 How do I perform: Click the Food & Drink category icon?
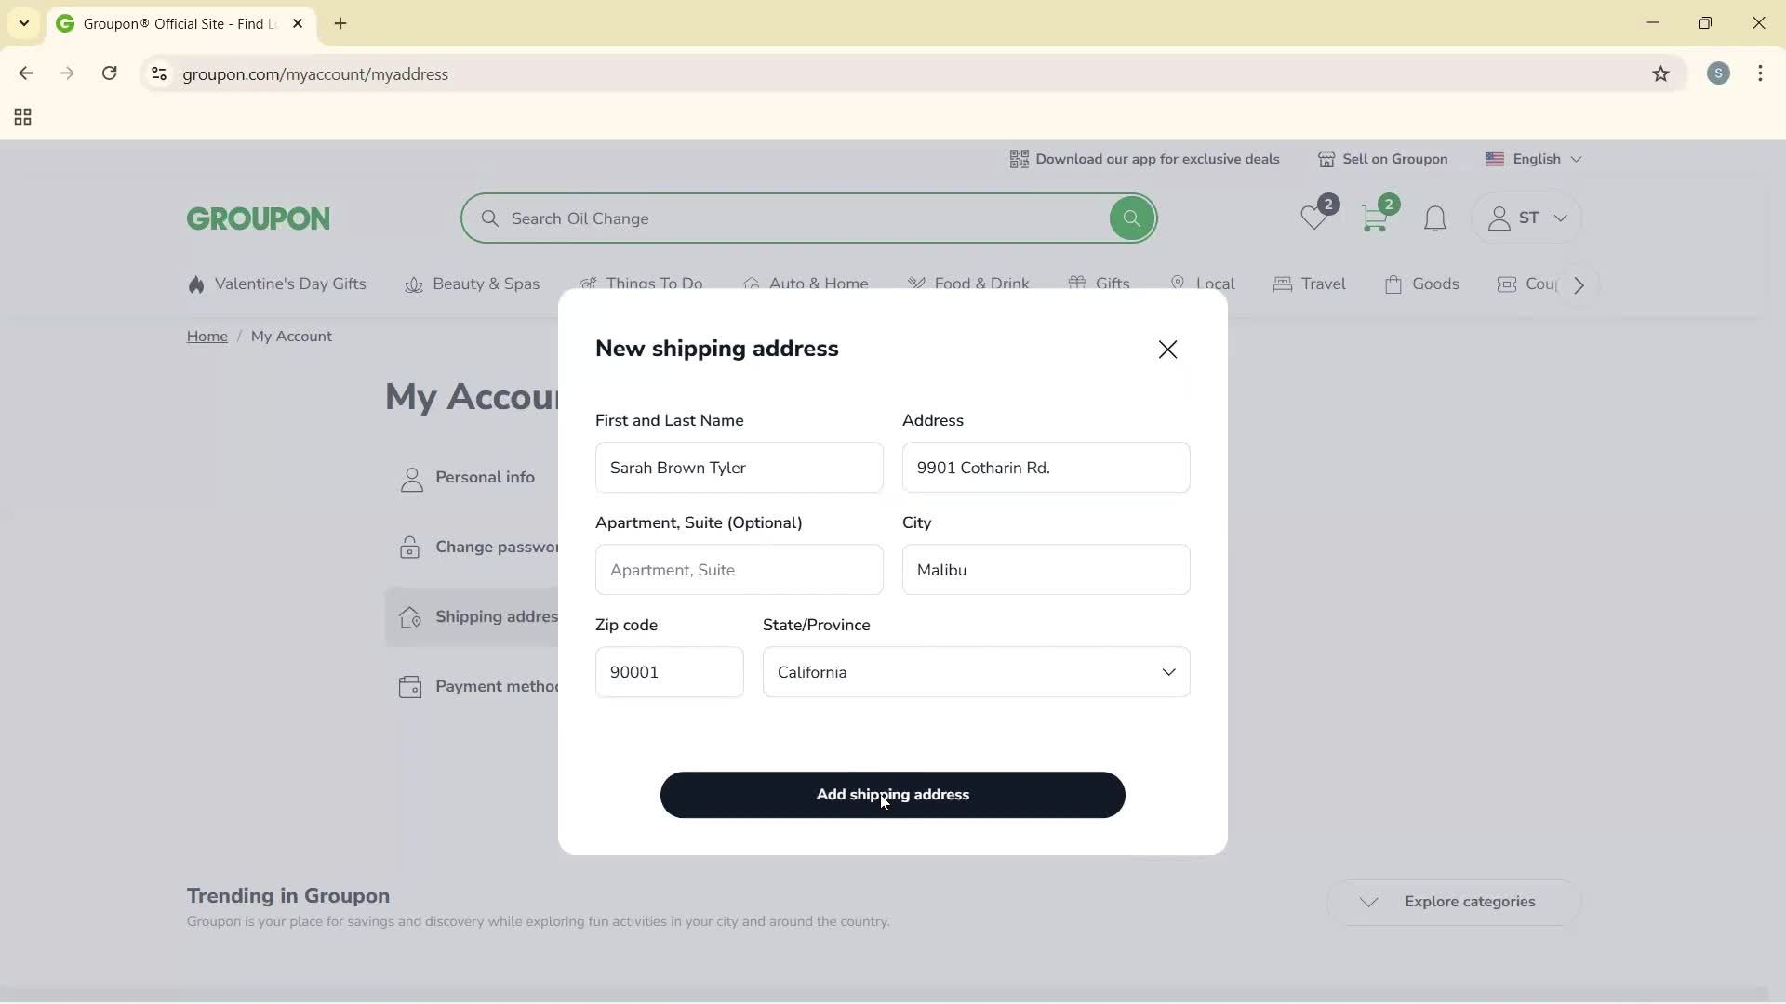[918, 284]
